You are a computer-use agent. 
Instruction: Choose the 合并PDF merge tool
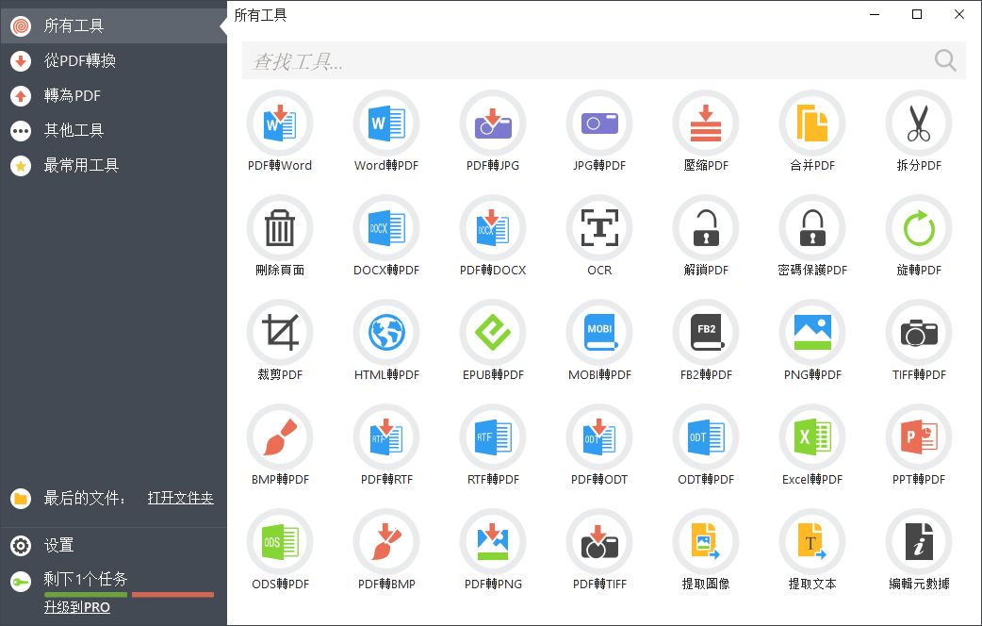(811, 124)
